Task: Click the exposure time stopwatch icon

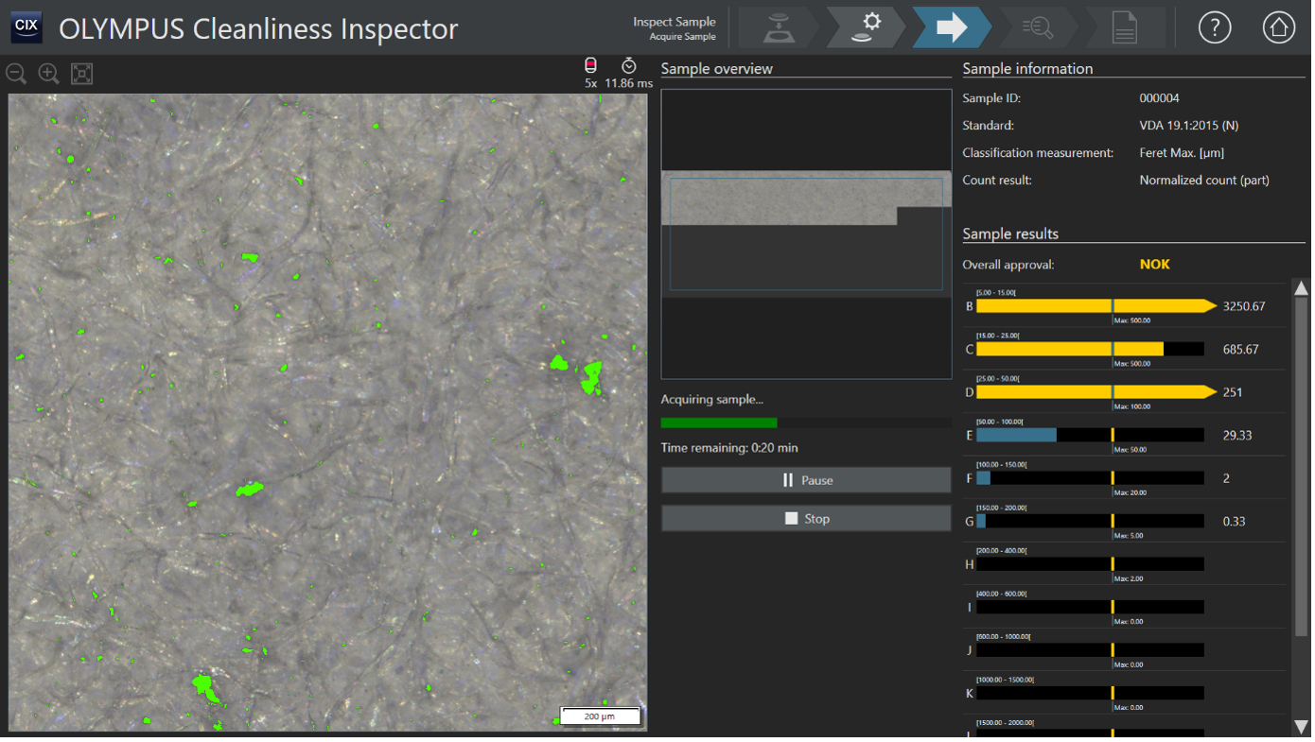Action: [x=629, y=66]
